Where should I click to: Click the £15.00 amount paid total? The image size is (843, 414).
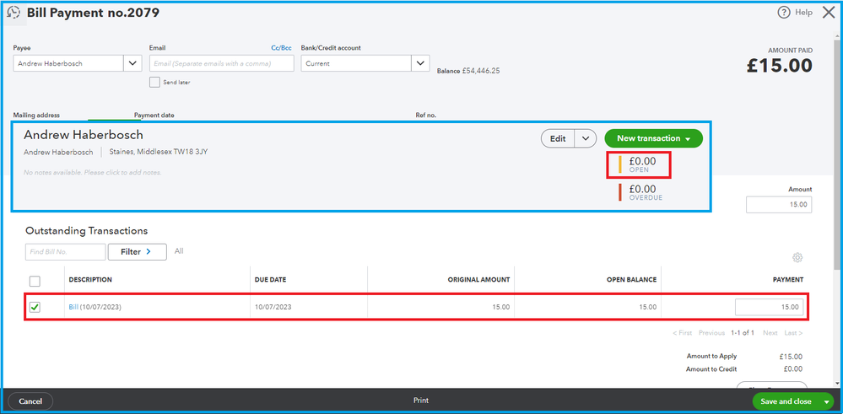[x=780, y=66]
